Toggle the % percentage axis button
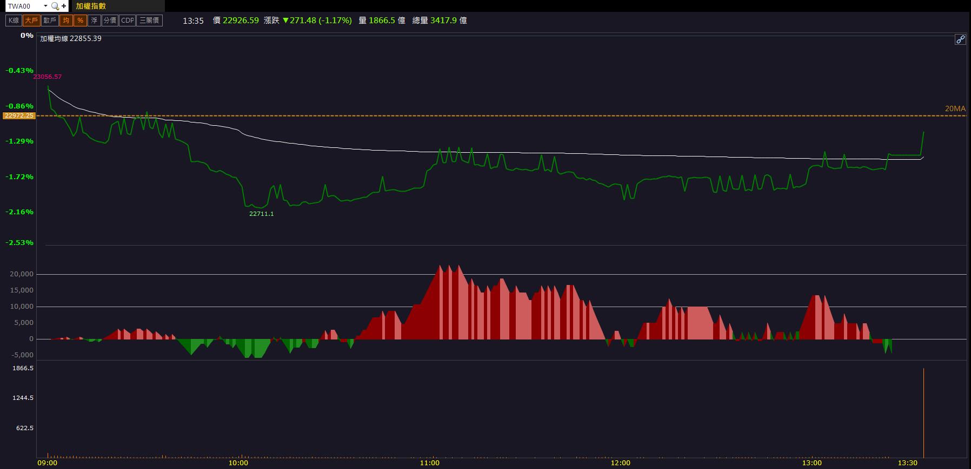971x469 pixels. pos(80,21)
